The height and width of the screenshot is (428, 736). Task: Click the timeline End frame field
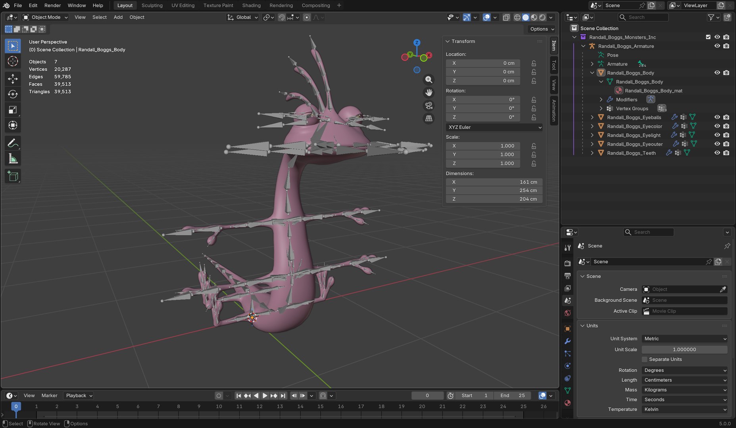pyautogui.click(x=513, y=396)
